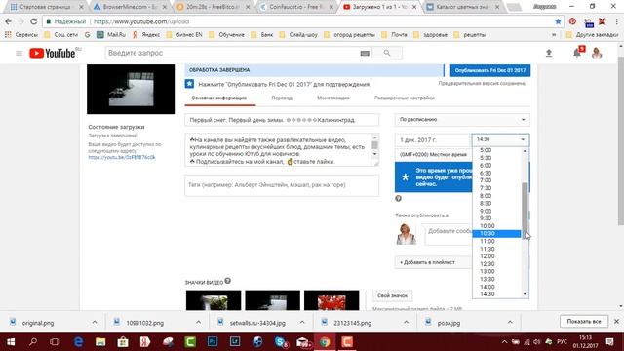Viewport: 624px width, 351px height.
Task: Click the Опубликовать Fri Dec 01 2017 button
Action: click(490, 70)
